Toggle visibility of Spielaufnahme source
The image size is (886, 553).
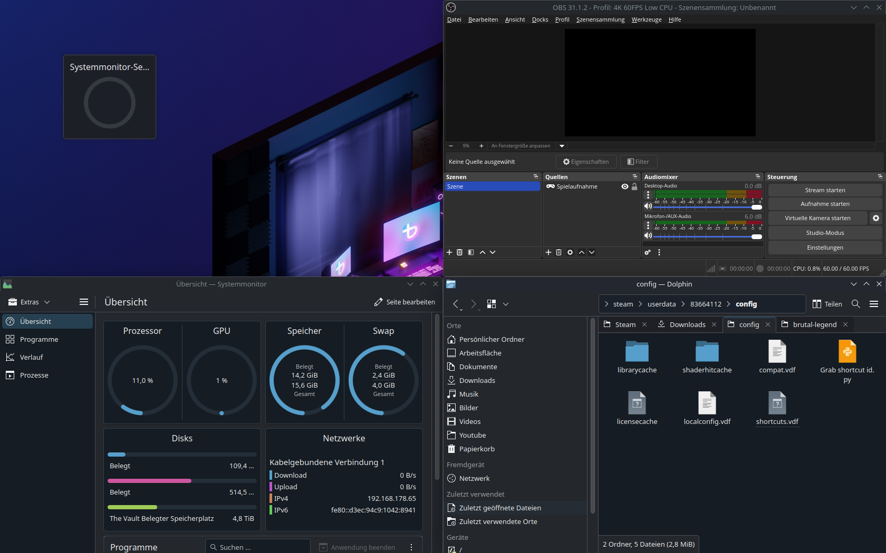625,186
